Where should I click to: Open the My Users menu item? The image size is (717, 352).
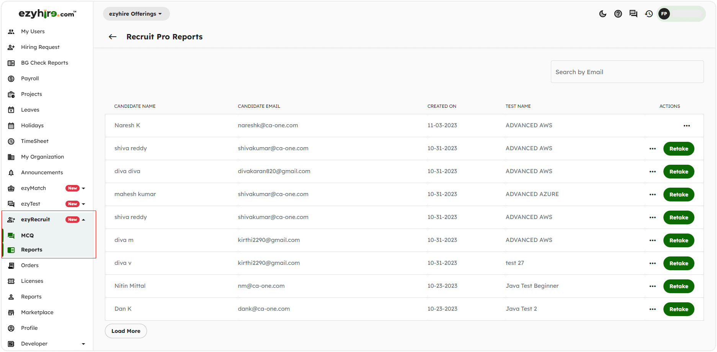click(x=33, y=31)
